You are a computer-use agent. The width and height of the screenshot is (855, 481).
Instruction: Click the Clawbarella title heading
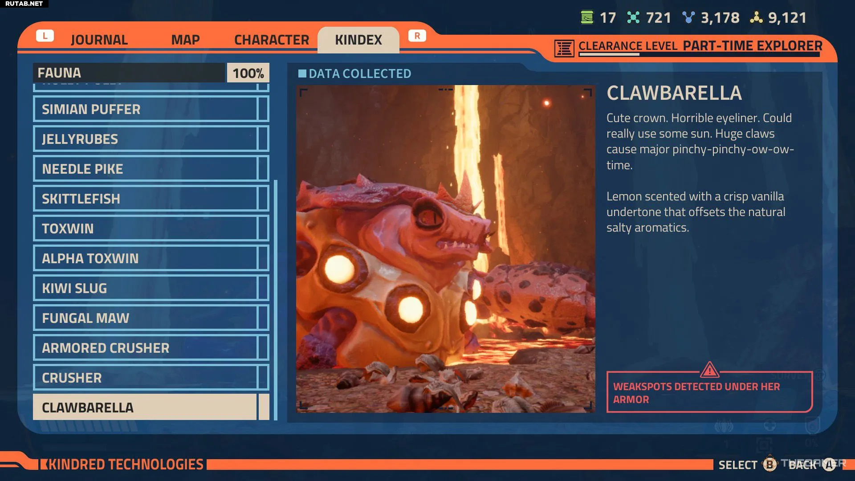[x=674, y=93]
